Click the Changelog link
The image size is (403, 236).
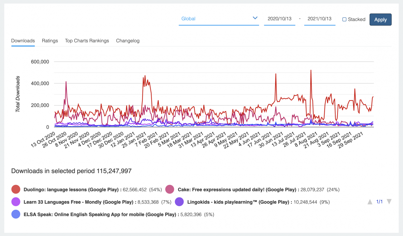pos(128,41)
